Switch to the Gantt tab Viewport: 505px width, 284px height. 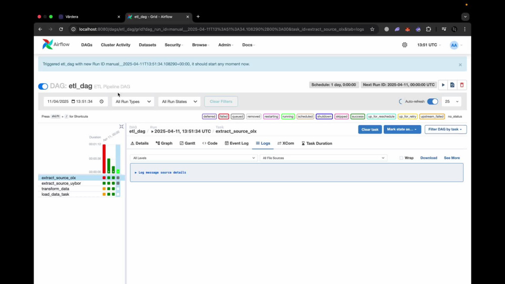pyautogui.click(x=187, y=143)
